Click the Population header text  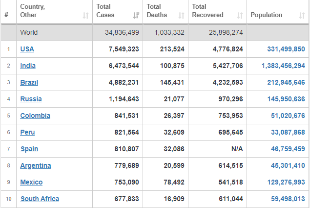tap(267, 15)
